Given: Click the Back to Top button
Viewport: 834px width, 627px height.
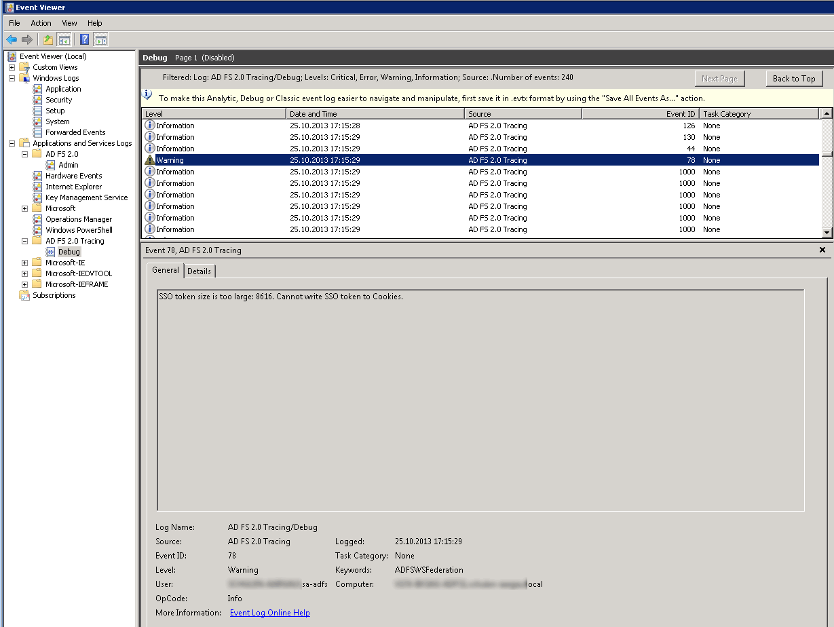Looking at the screenshot, I should 794,79.
